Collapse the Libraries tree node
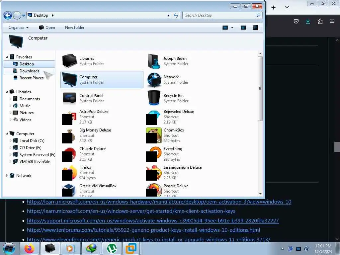This screenshot has width=340, height=255. [x=7, y=92]
